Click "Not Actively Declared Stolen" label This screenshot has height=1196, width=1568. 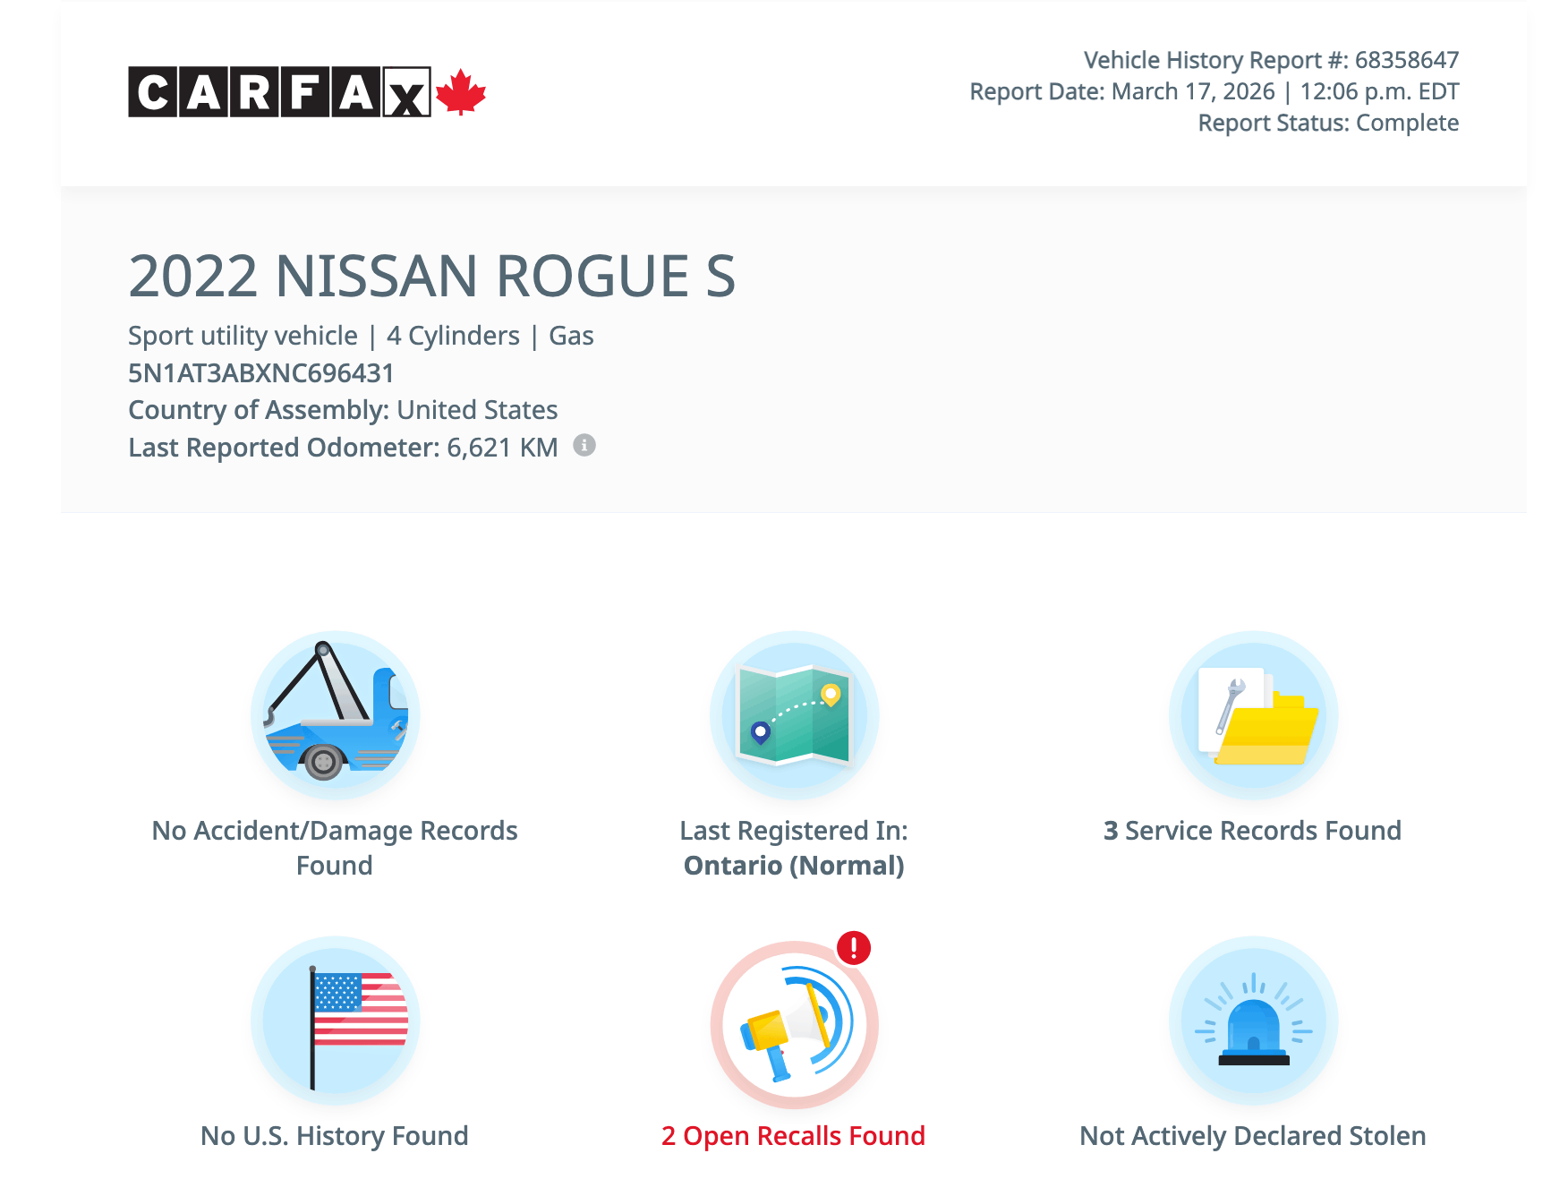point(1252,1135)
